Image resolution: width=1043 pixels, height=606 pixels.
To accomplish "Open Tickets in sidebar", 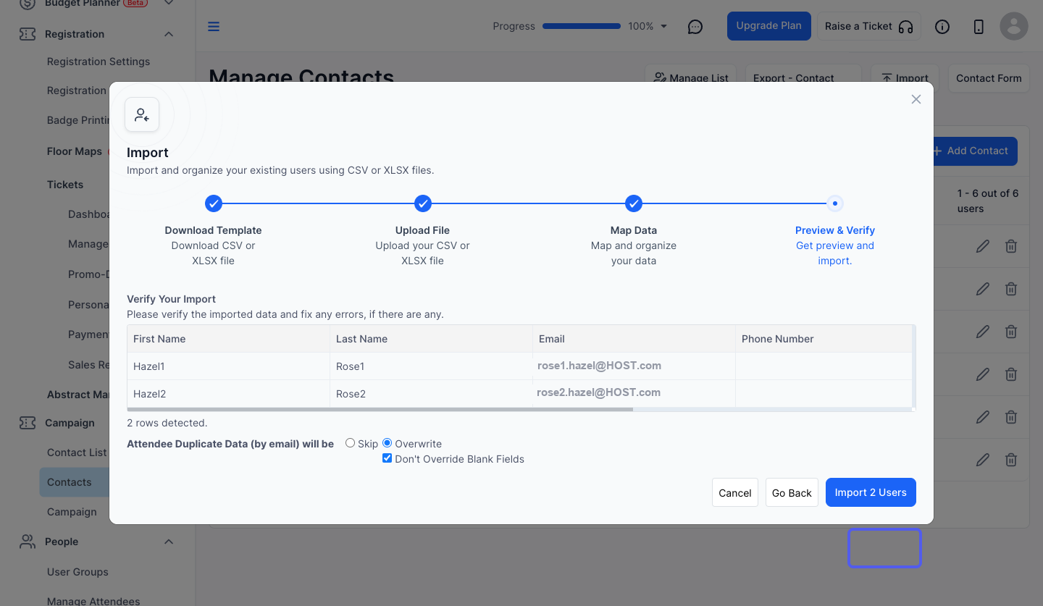I will (65, 185).
